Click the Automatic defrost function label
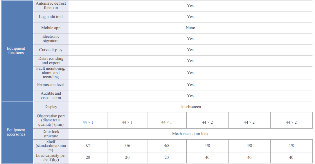The image size is (315, 164). coord(51,6)
